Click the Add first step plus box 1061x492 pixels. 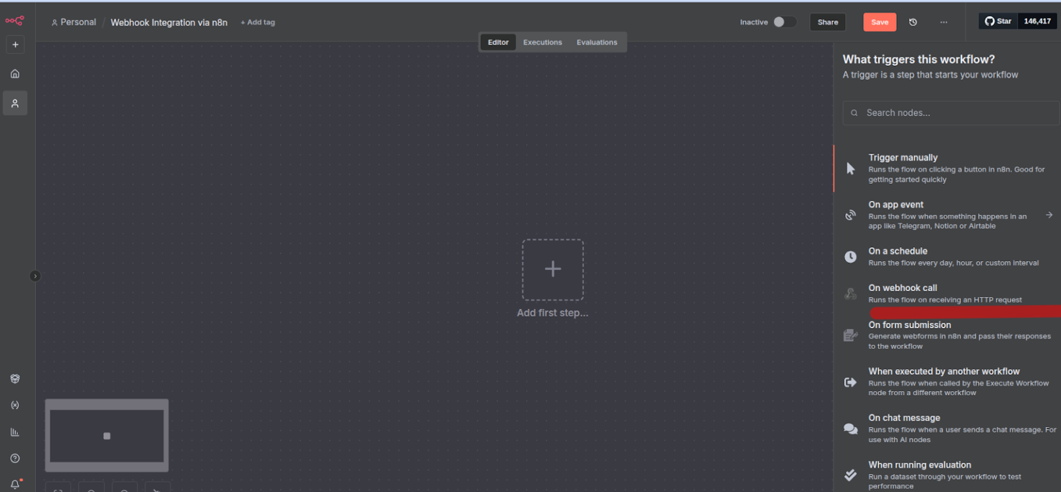pos(553,269)
